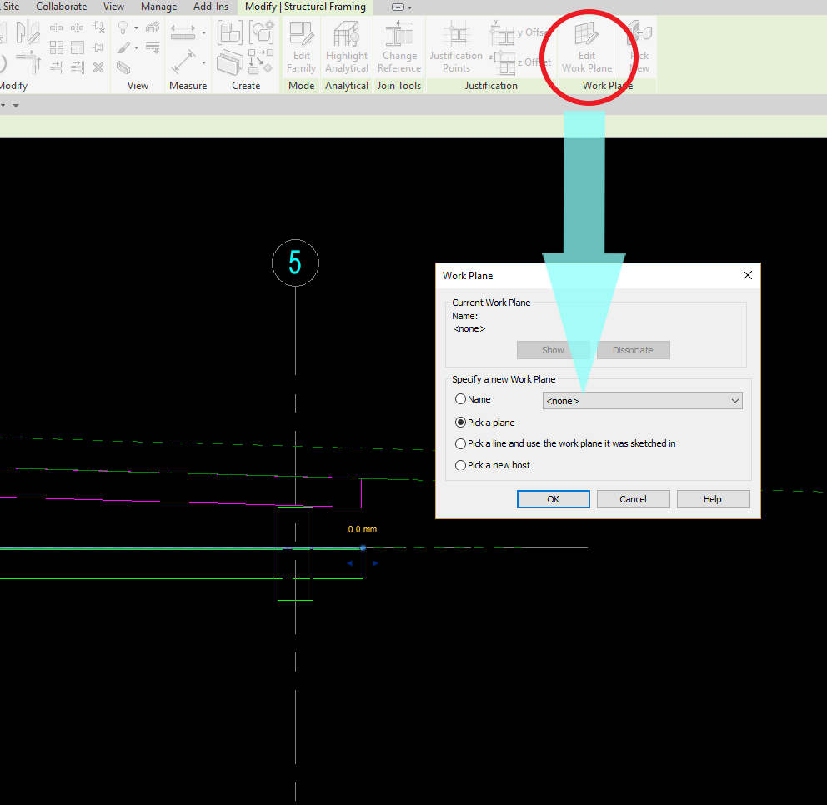Switch to the Manage ribbon tab
The width and height of the screenshot is (827, 805).
(x=158, y=7)
